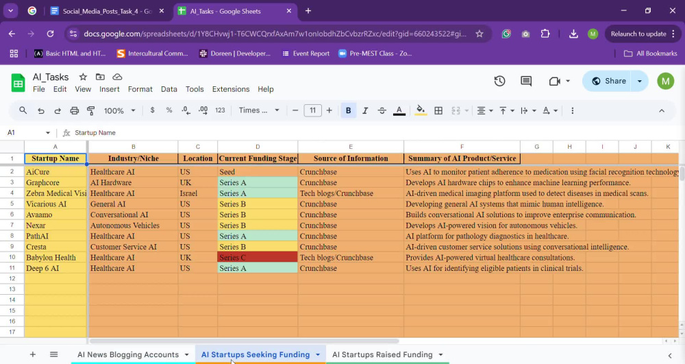This screenshot has width=685, height=364.
Task: Open the Text color picker
Action: 399,110
